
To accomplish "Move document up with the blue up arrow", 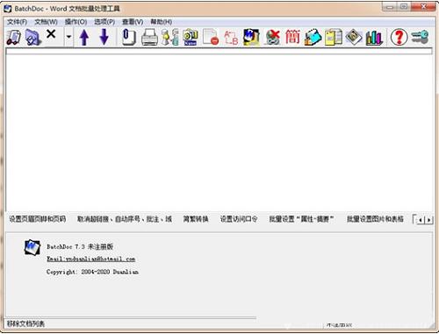I will (x=84, y=37).
